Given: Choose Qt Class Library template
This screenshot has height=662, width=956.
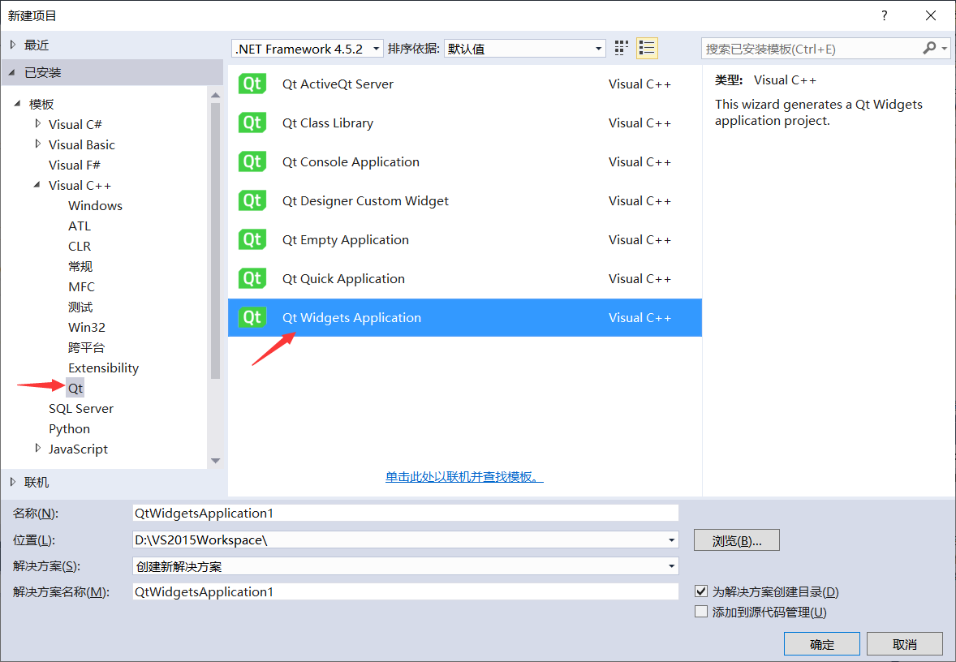Looking at the screenshot, I should click(464, 123).
